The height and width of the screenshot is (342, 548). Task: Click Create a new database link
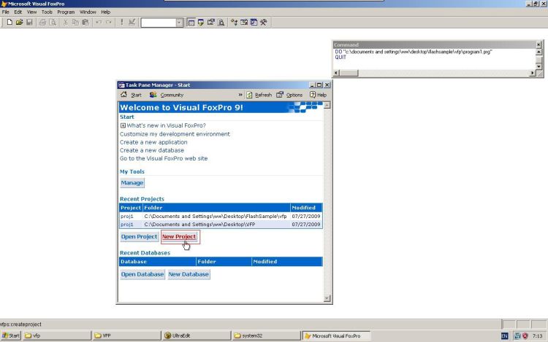tap(152, 150)
